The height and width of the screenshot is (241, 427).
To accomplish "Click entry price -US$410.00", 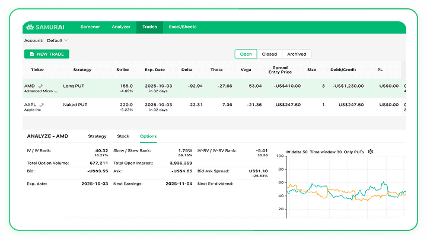I will click(287, 86).
